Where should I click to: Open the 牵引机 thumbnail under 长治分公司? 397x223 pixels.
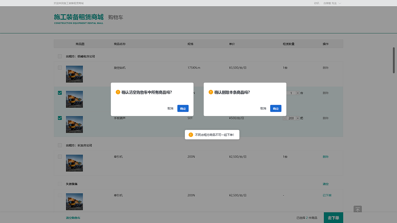tap(74, 163)
